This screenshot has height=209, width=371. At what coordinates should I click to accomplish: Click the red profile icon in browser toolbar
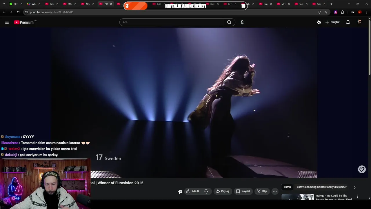point(360,12)
